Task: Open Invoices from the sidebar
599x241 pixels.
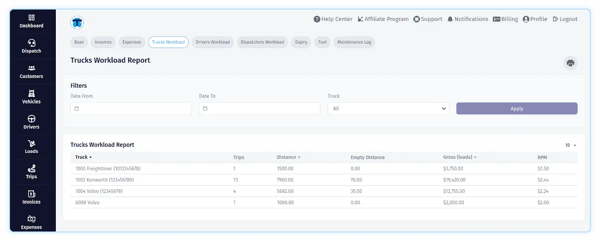Action: [x=31, y=194]
